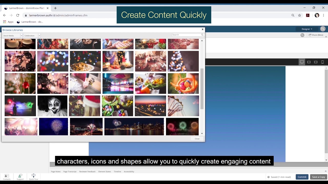Screen dimensions: 328x184
Task: Select the wine glass and candles image
Action: click(x=118, y=61)
